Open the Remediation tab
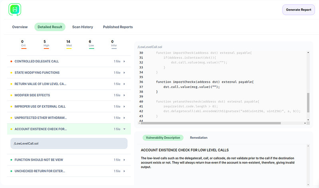The height and width of the screenshot is (188, 319). click(199, 138)
